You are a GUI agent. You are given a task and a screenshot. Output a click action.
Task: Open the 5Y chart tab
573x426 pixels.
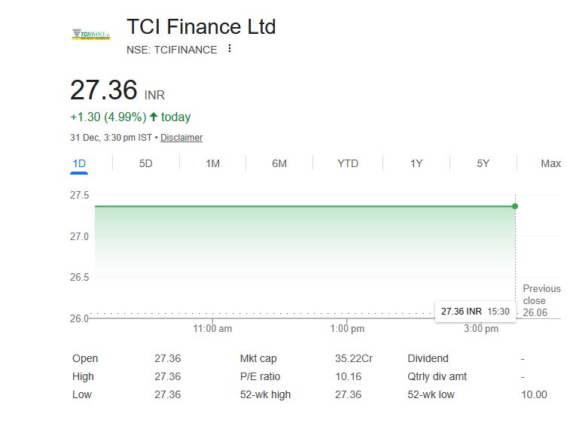tap(483, 163)
